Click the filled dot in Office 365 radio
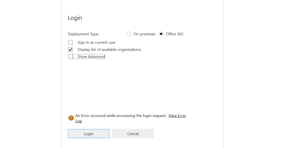 pos(161,34)
